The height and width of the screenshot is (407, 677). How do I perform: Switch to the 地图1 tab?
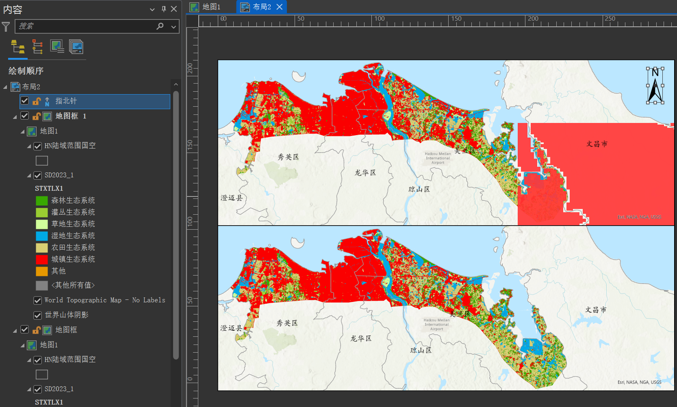coord(211,7)
